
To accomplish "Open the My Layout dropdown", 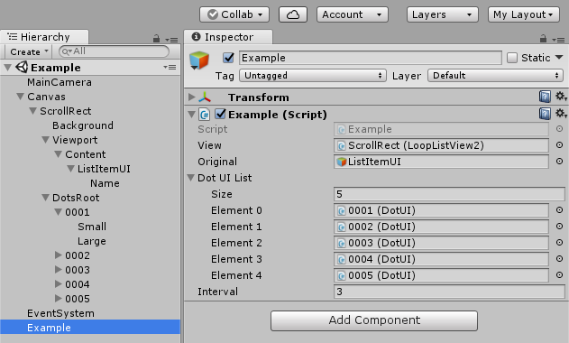I will pyautogui.click(x=524, y=14).
